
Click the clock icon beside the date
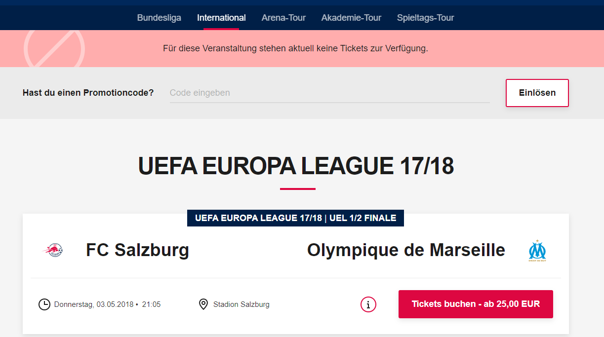(44, 304)
